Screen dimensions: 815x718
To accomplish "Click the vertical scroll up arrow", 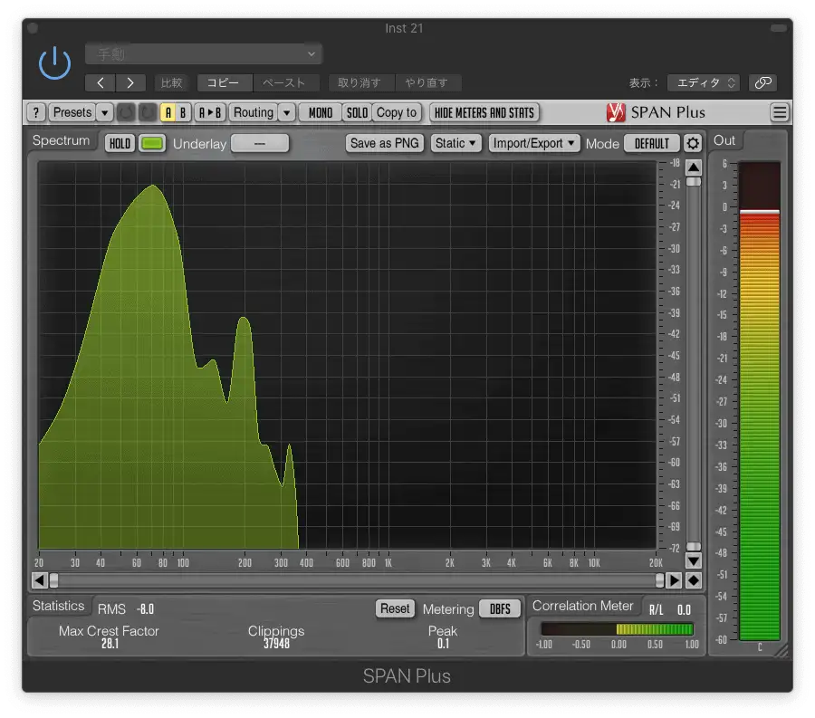I will coord(694,168).
